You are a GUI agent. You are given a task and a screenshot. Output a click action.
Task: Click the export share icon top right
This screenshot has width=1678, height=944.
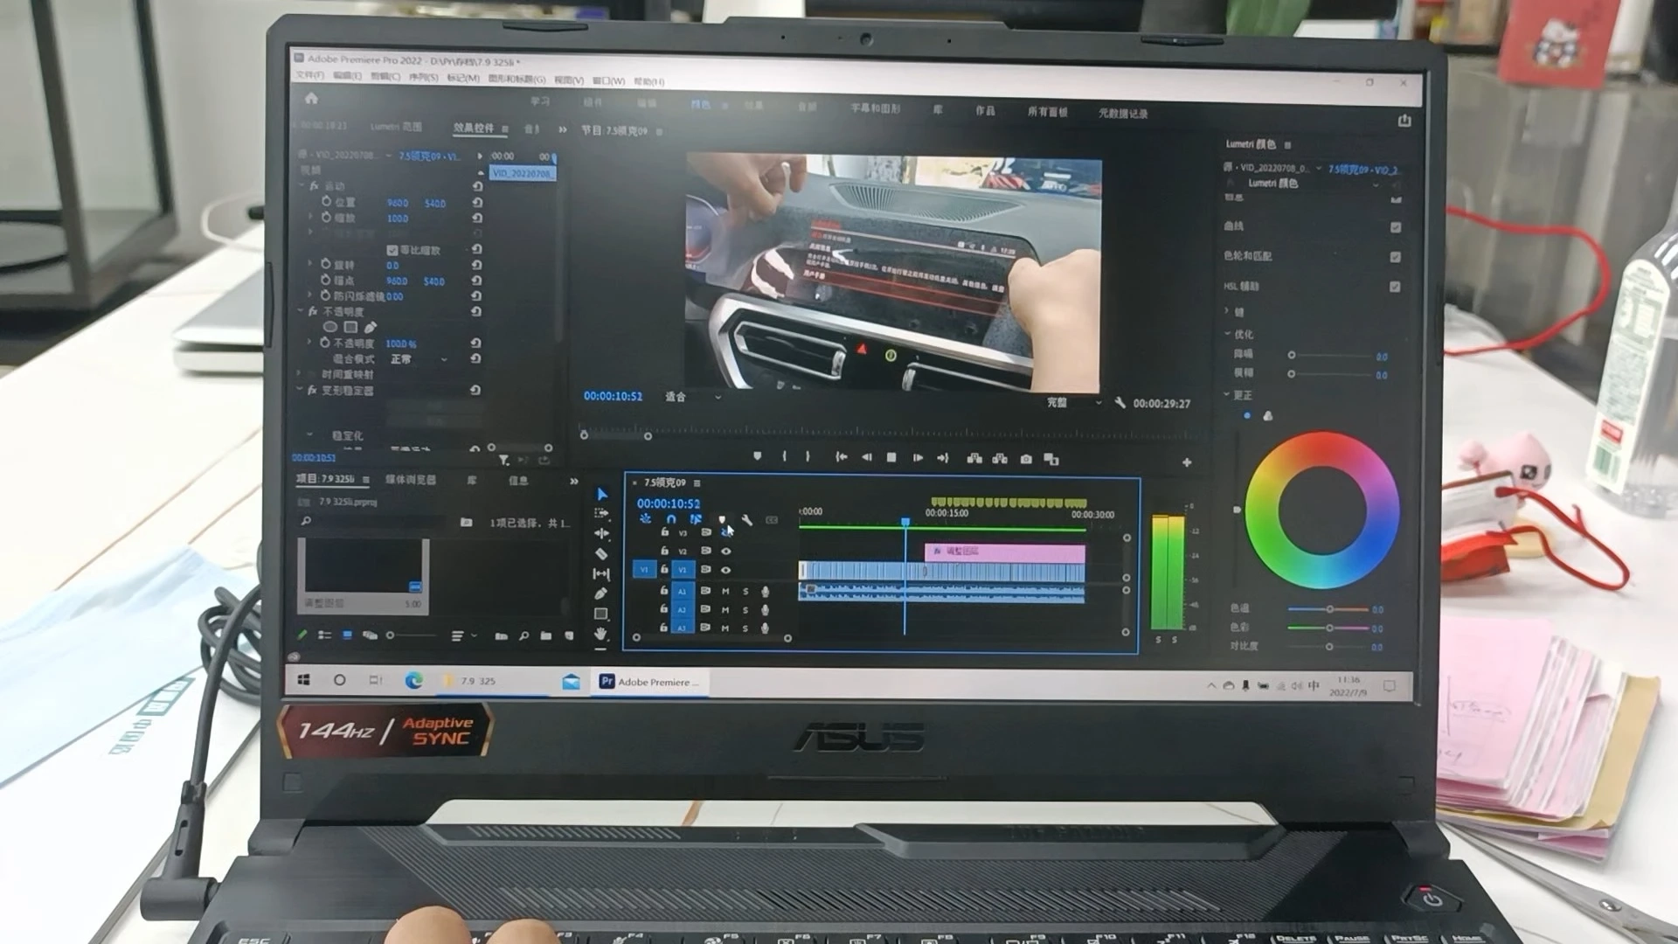click(1404, 121)
